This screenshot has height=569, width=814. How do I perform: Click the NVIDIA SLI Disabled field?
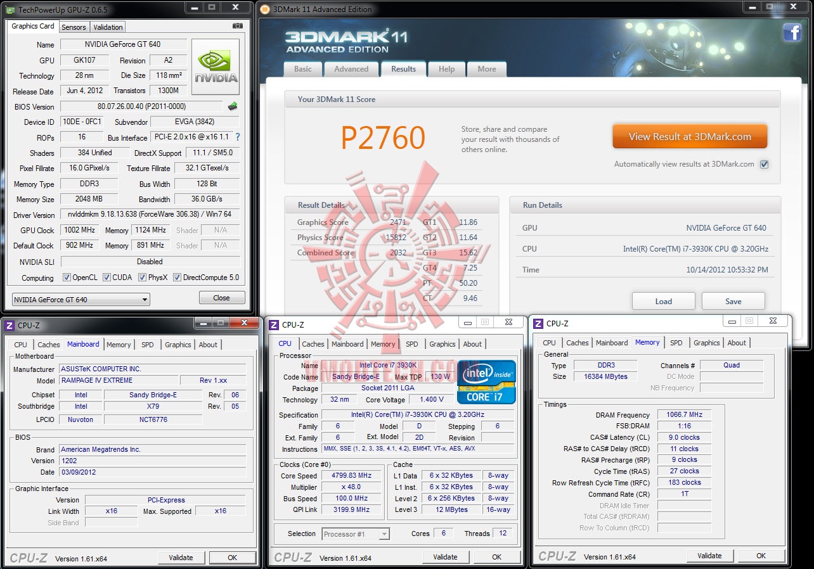(x=150, y=262)
